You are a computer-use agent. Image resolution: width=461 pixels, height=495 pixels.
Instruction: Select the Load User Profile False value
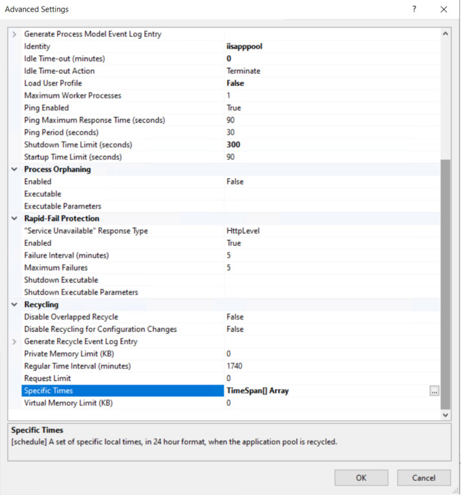coord(235,83)
